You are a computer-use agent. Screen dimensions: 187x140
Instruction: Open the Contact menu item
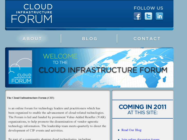[147, 39]
